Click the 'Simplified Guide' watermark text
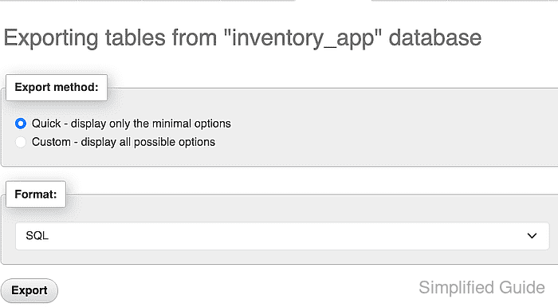 [481, 287]
